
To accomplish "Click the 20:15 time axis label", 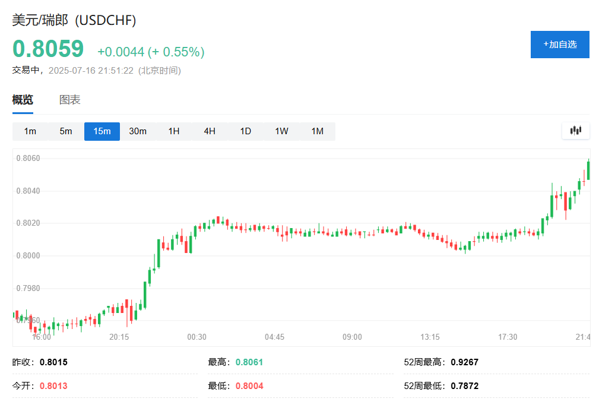I will click(119, 337).
